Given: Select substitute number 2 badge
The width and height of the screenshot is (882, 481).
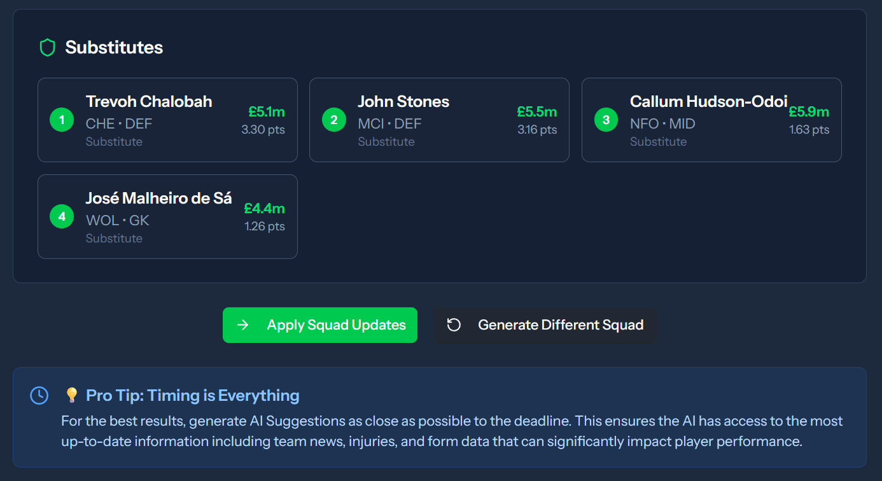Looking at the screenshot, I should [334, 119].
